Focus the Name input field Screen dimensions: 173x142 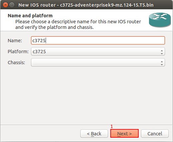coord(98,41)
